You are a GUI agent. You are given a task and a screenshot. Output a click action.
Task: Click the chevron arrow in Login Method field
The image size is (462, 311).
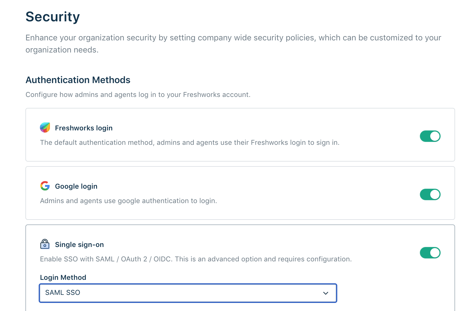pos(326,293)
